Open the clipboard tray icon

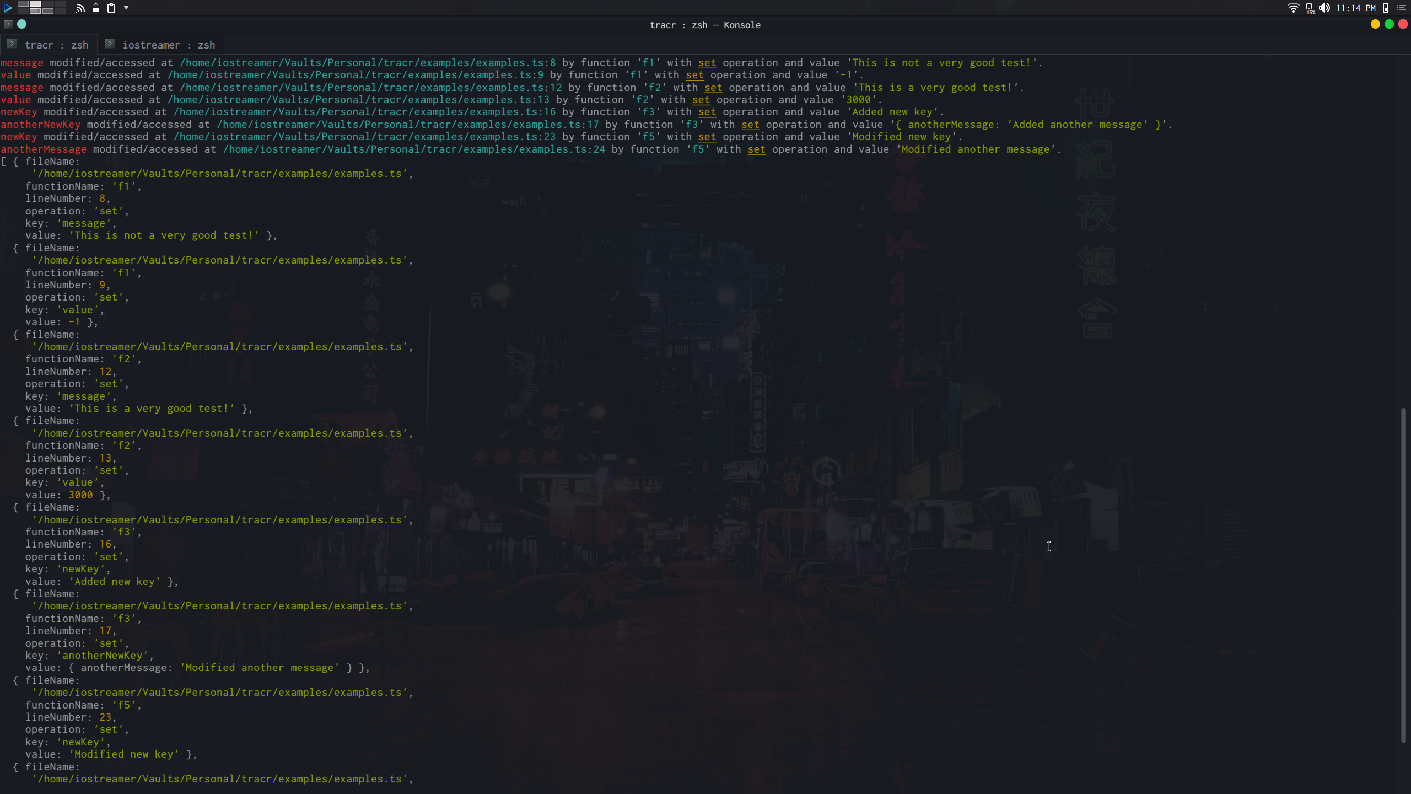click(x=111, y=8)
